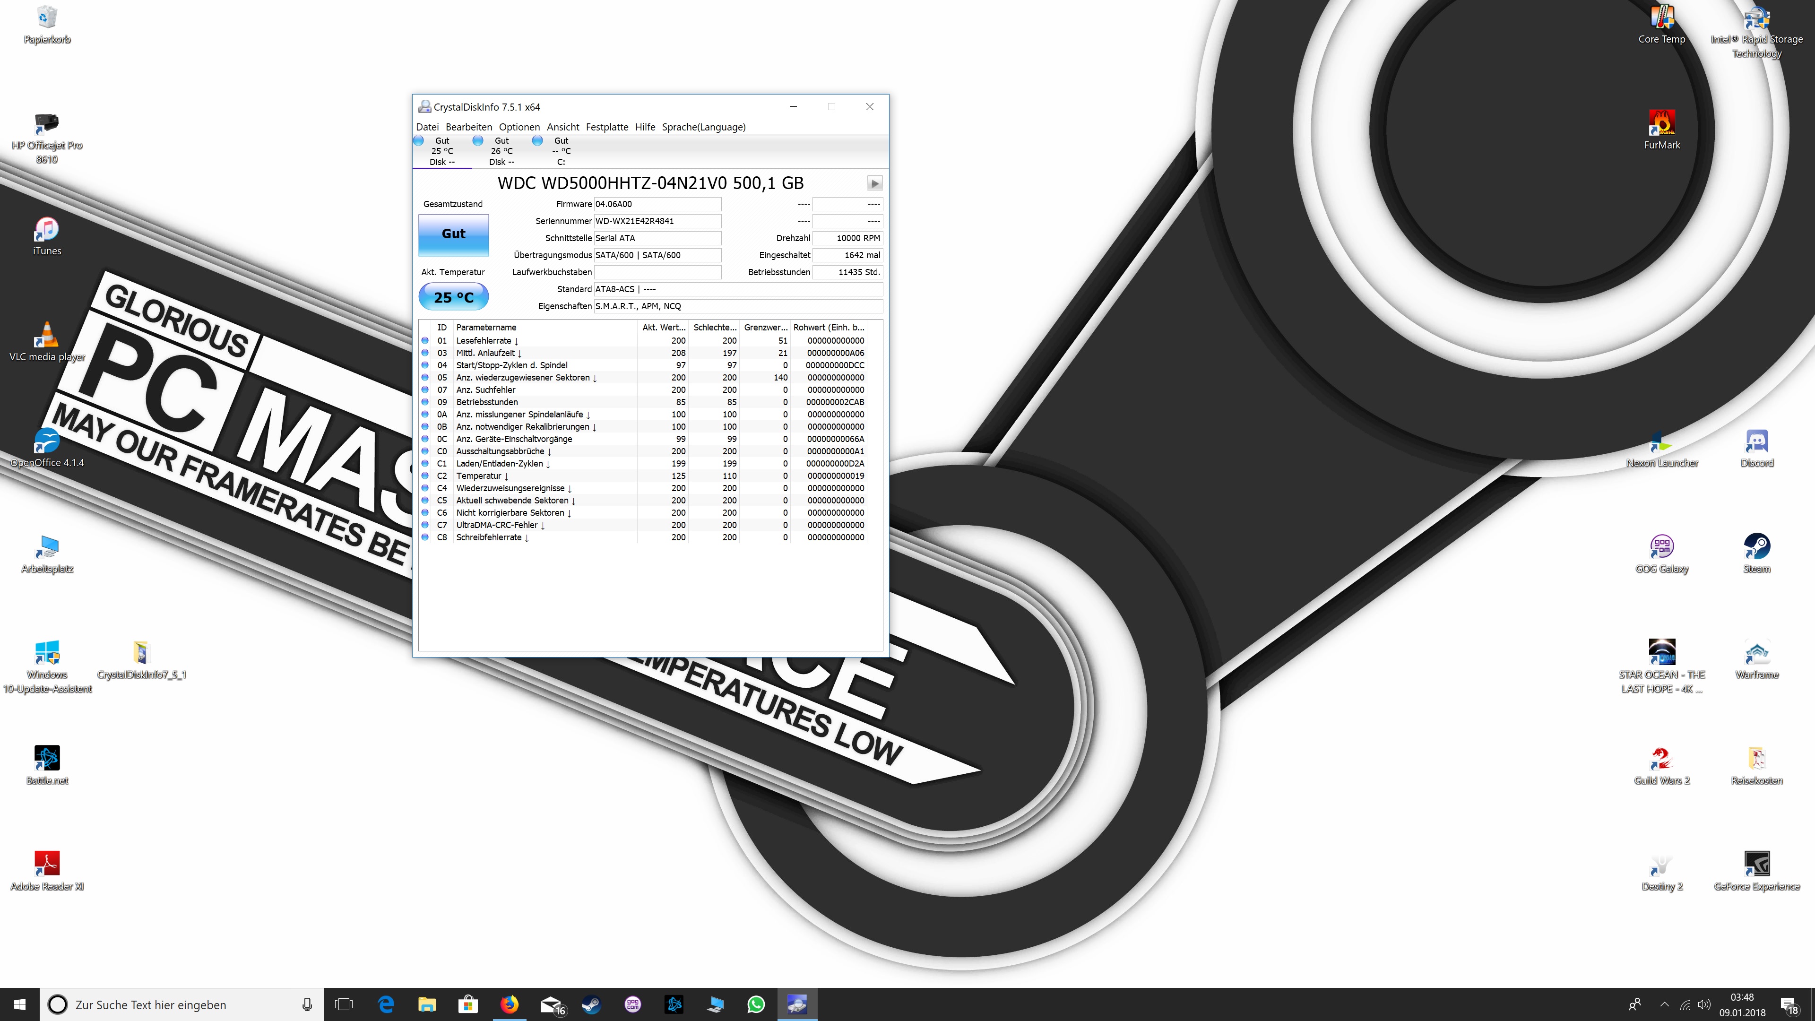Open Firefox from the taskbar
Screen dimensions: 1815x1021
(x=509, y=1004)
